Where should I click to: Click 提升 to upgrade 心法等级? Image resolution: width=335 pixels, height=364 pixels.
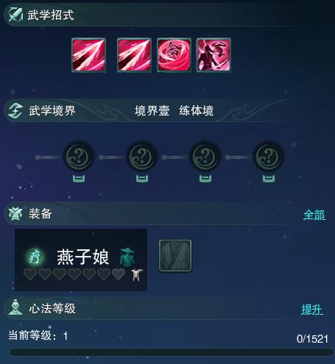coord(312,310)
